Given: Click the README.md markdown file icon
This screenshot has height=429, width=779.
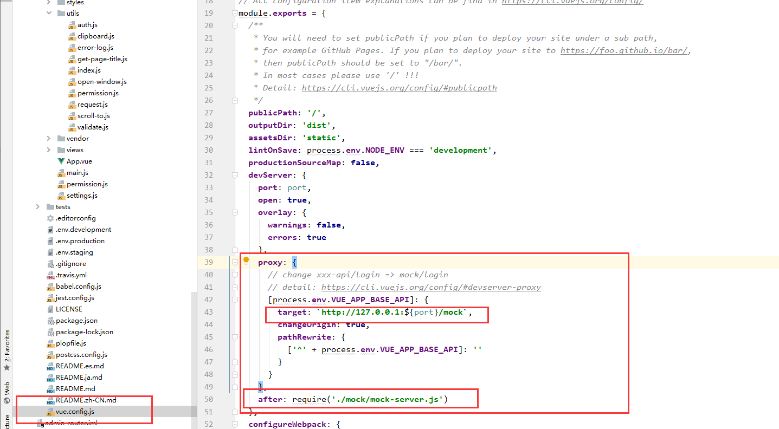Looking at the screenshot, I should (50, 389).
